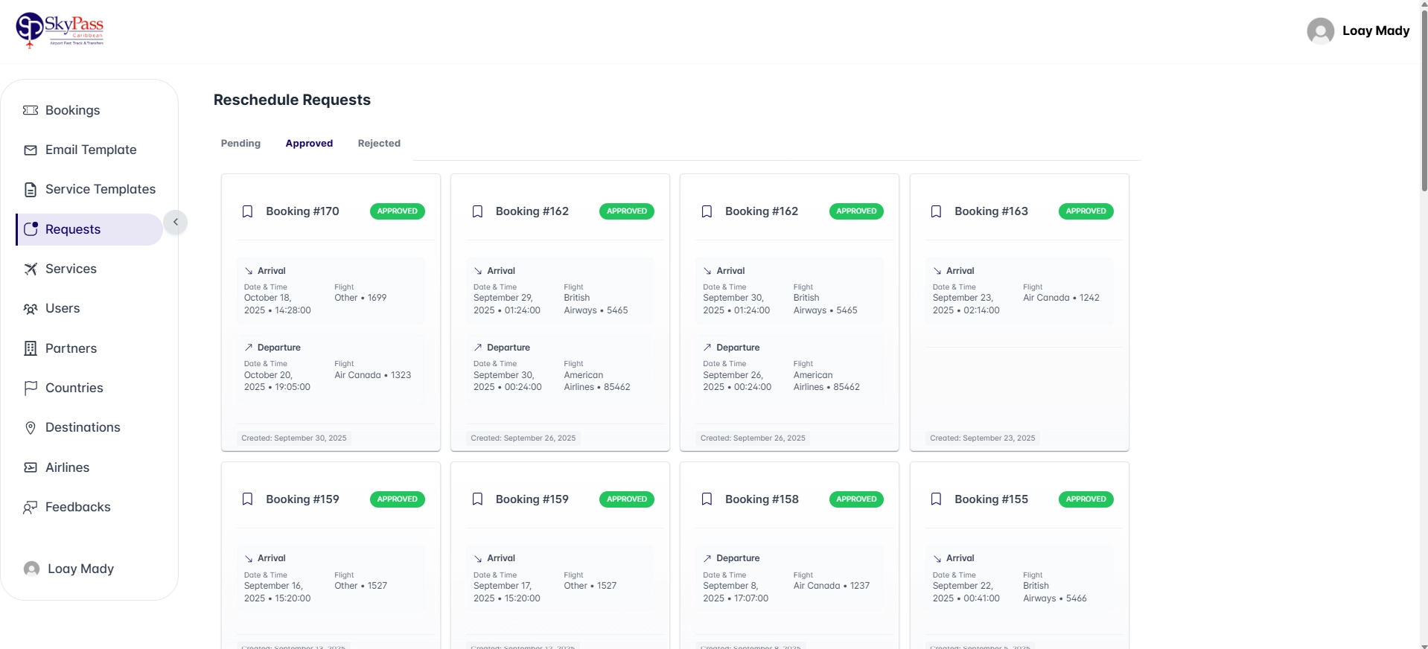
Task: Click flight 'Air Canada • 1242'
Action: [x=1061, y=298]
